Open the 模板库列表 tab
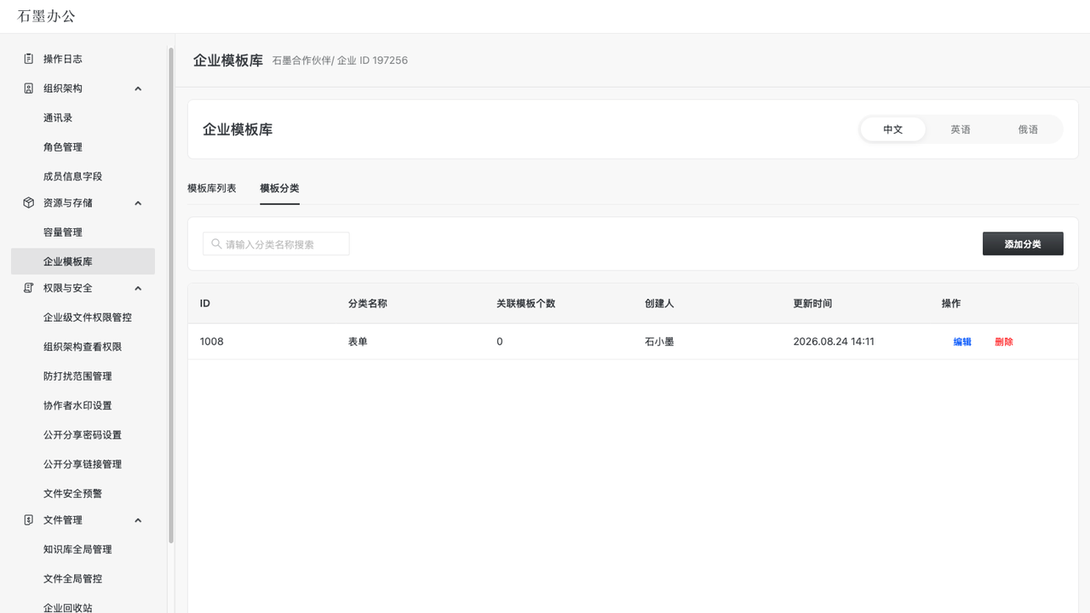 (x=212, y=188)
